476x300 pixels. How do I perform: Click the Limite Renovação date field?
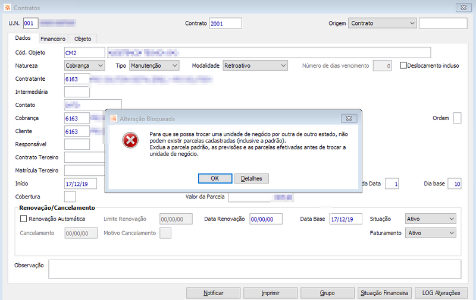point(176,219)
